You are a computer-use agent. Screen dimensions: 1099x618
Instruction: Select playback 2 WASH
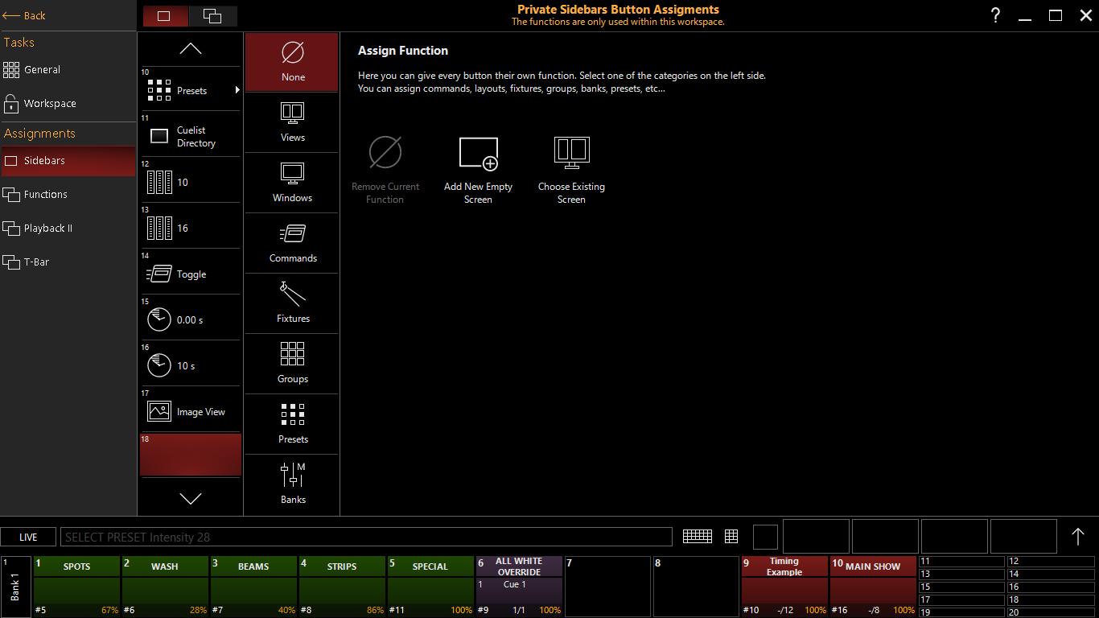(x=165, y=587)
